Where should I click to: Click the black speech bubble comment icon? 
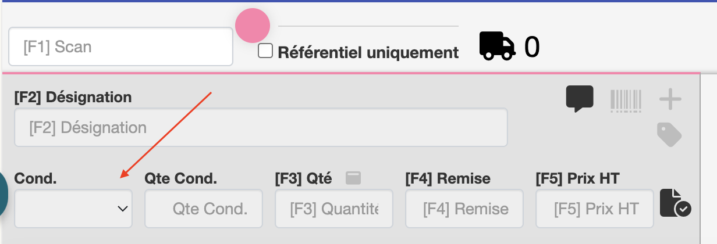pyautogui.click(x=580, y=99)
